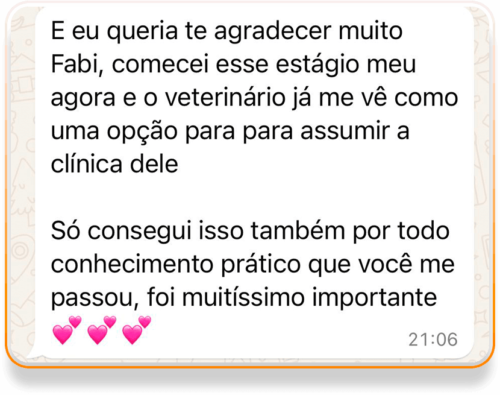
Task: Click the last pink hearts emoji
Action: pos(136,330)
